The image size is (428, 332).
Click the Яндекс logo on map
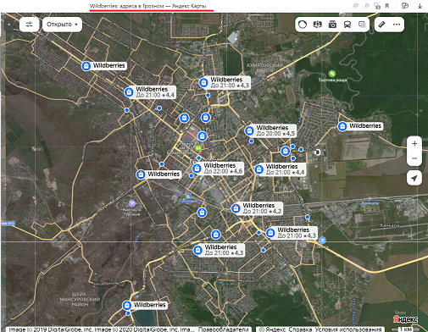[x=405, y=319]
